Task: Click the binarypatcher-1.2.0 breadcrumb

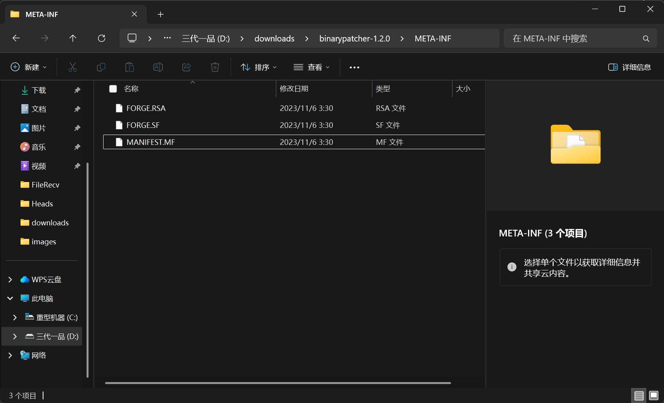Action: pyautogui.click(x=355, y=39)
